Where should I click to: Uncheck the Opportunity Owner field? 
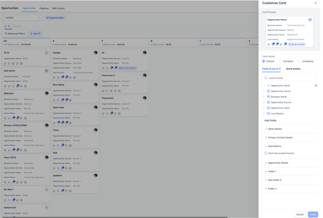point(268,91)
